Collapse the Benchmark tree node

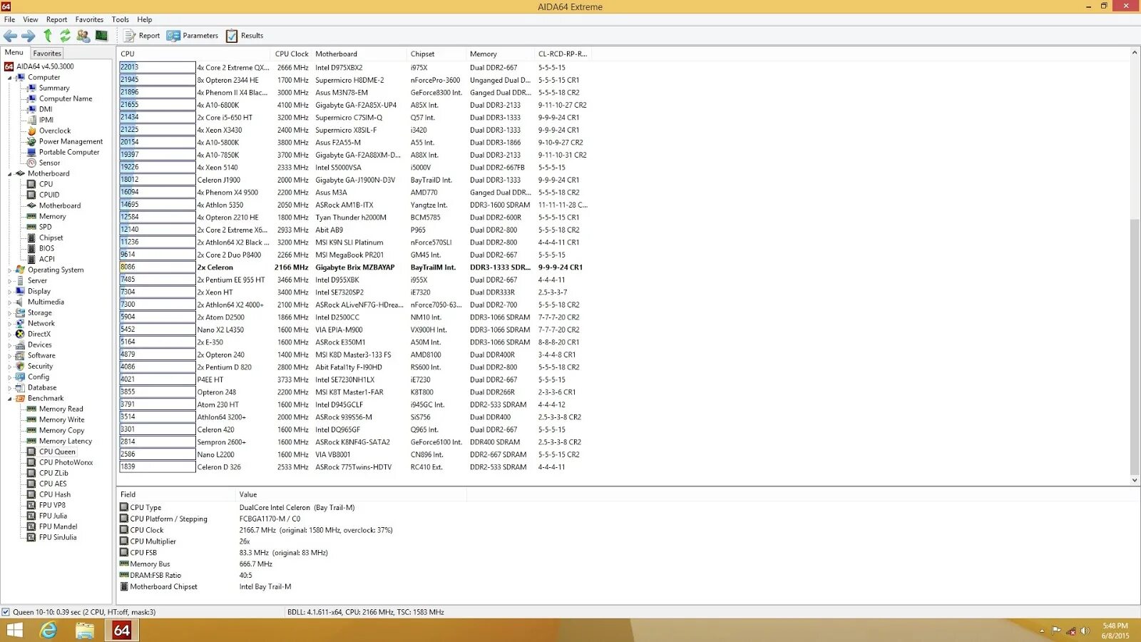click(10, 399)
